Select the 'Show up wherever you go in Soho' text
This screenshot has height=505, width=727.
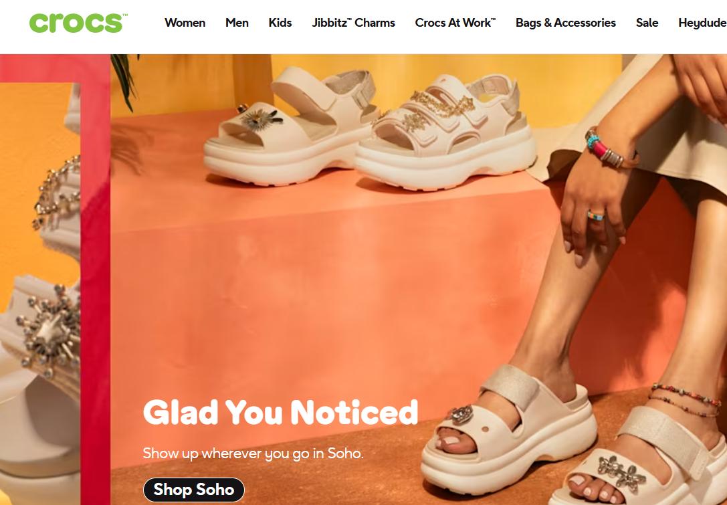[253, 453]
